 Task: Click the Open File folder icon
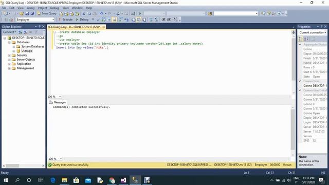[22, 13]
